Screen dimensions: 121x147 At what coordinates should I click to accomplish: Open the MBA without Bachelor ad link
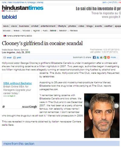point(18,83)
